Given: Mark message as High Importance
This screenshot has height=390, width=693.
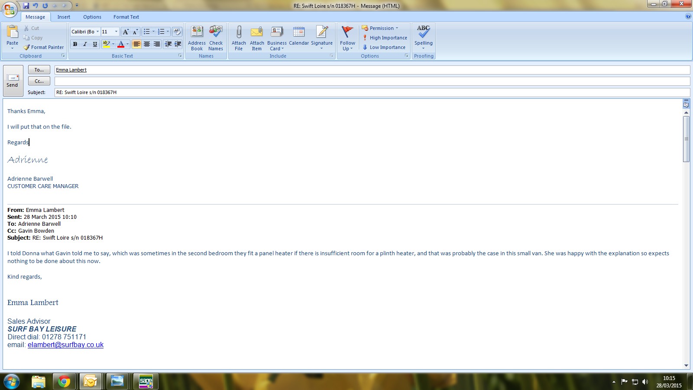Looking at the screenshot, I should [385, 38].
